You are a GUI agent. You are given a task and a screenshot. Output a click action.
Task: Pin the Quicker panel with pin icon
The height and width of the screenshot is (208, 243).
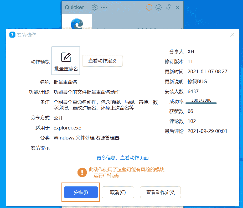click(x=168, y=7)
